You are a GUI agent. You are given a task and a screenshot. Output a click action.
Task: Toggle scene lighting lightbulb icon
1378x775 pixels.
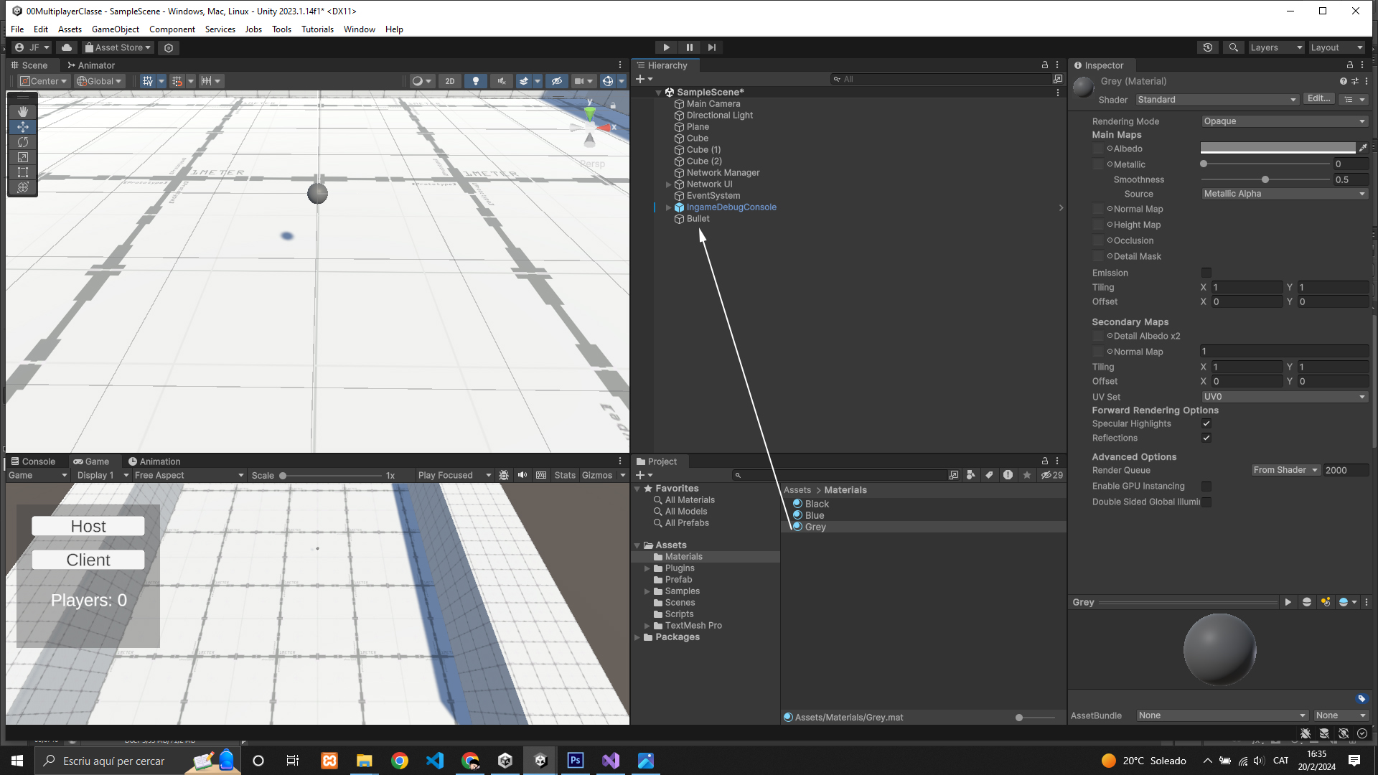(475, 81)
